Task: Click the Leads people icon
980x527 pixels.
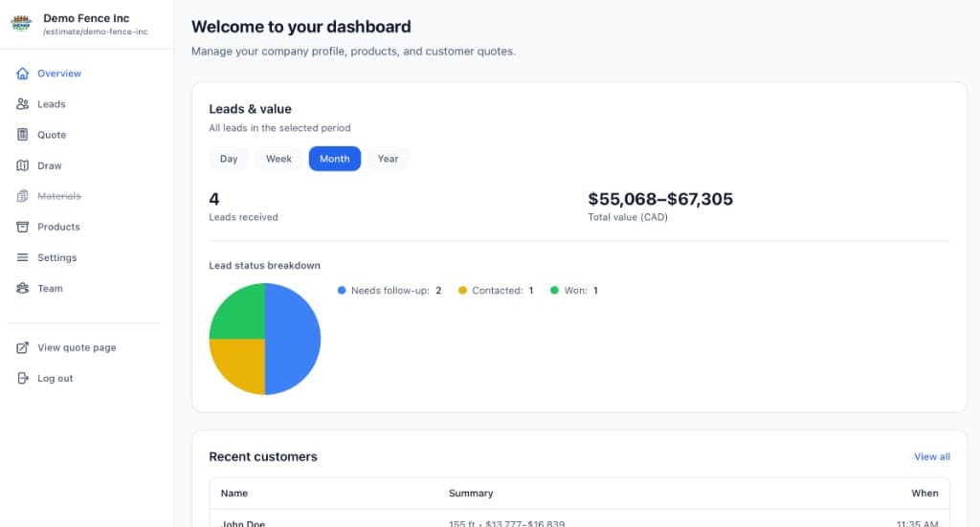Action: [x=23, y=103]
